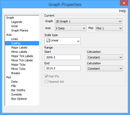130x115 pixels.
Task: Open the Start Calculation Constant dropdown
Action: (x=105, y=57)
